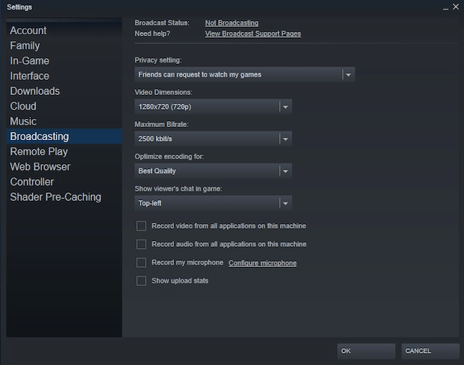The width and height of the screenshot is (464, 365).
Task: Open the Maximum Bitrate dropdown
Action: point(213,139)
